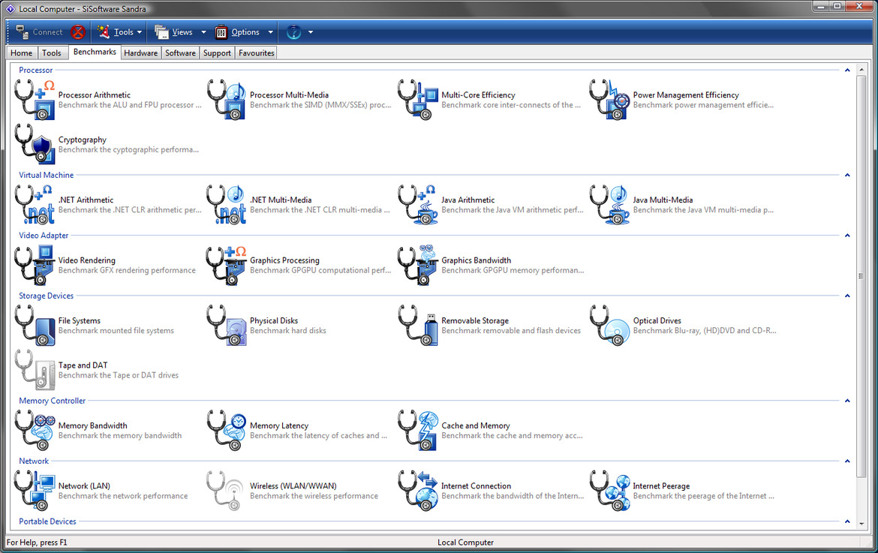Click the Storage Devices section heading
The width and height of the screenshot is (878, 553).
coord(46,296)
